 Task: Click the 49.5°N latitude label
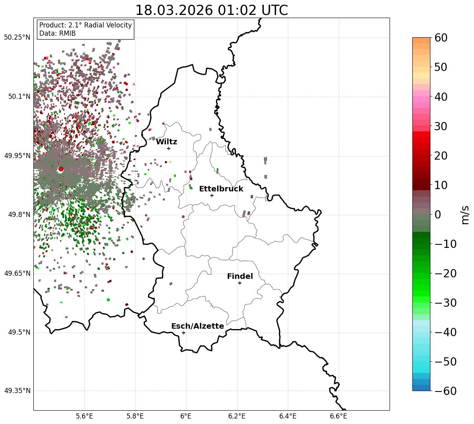19,332
